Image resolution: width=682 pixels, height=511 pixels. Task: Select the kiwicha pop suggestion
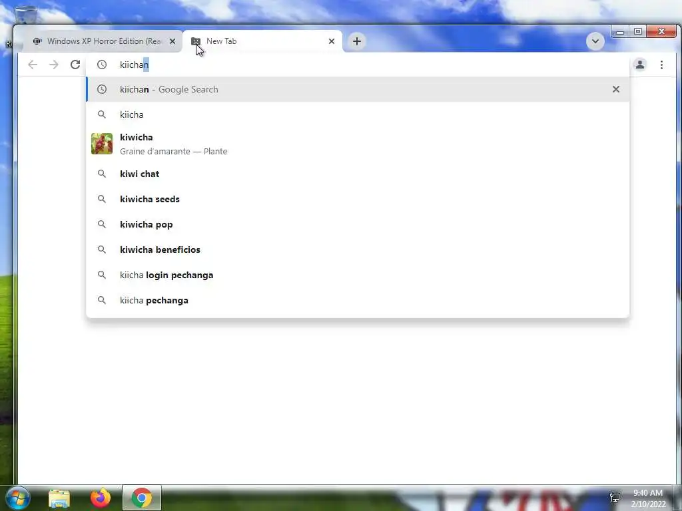[x=358, y=224]
